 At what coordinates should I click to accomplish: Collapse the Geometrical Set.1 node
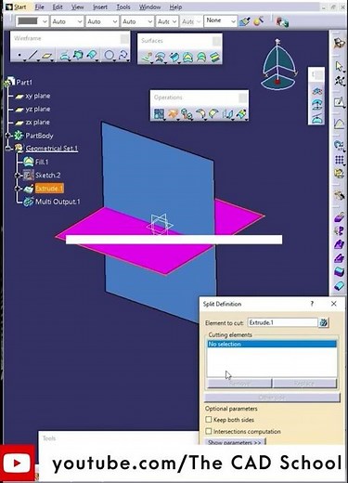click(x=8, y=149)
